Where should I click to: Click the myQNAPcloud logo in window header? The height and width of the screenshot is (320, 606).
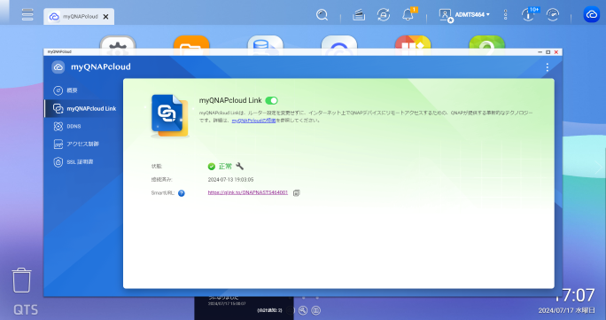(58, 66)
